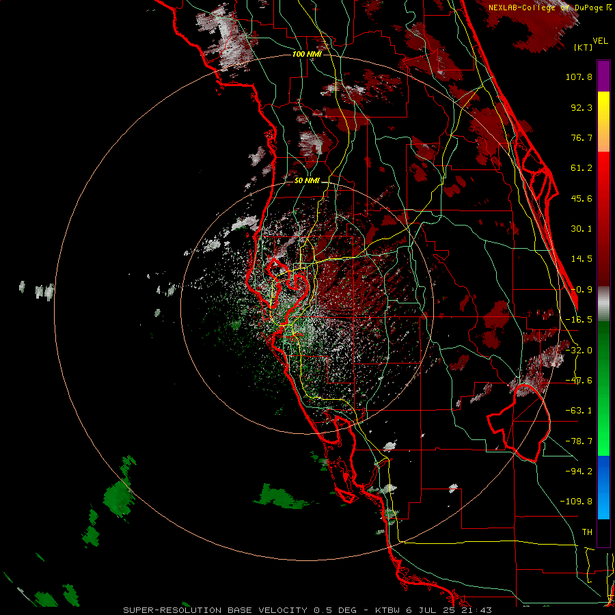
Task: Click the gray segment of the color bar
Action: click(x=603, y=304)
